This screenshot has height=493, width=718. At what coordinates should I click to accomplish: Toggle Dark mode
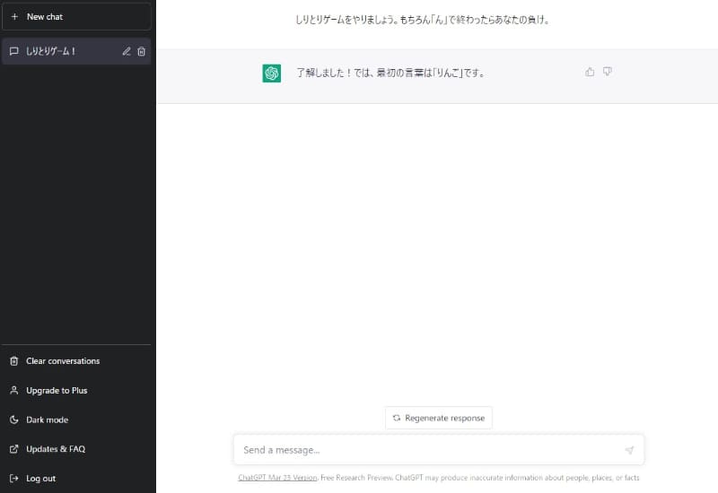(x=76, y=419)
